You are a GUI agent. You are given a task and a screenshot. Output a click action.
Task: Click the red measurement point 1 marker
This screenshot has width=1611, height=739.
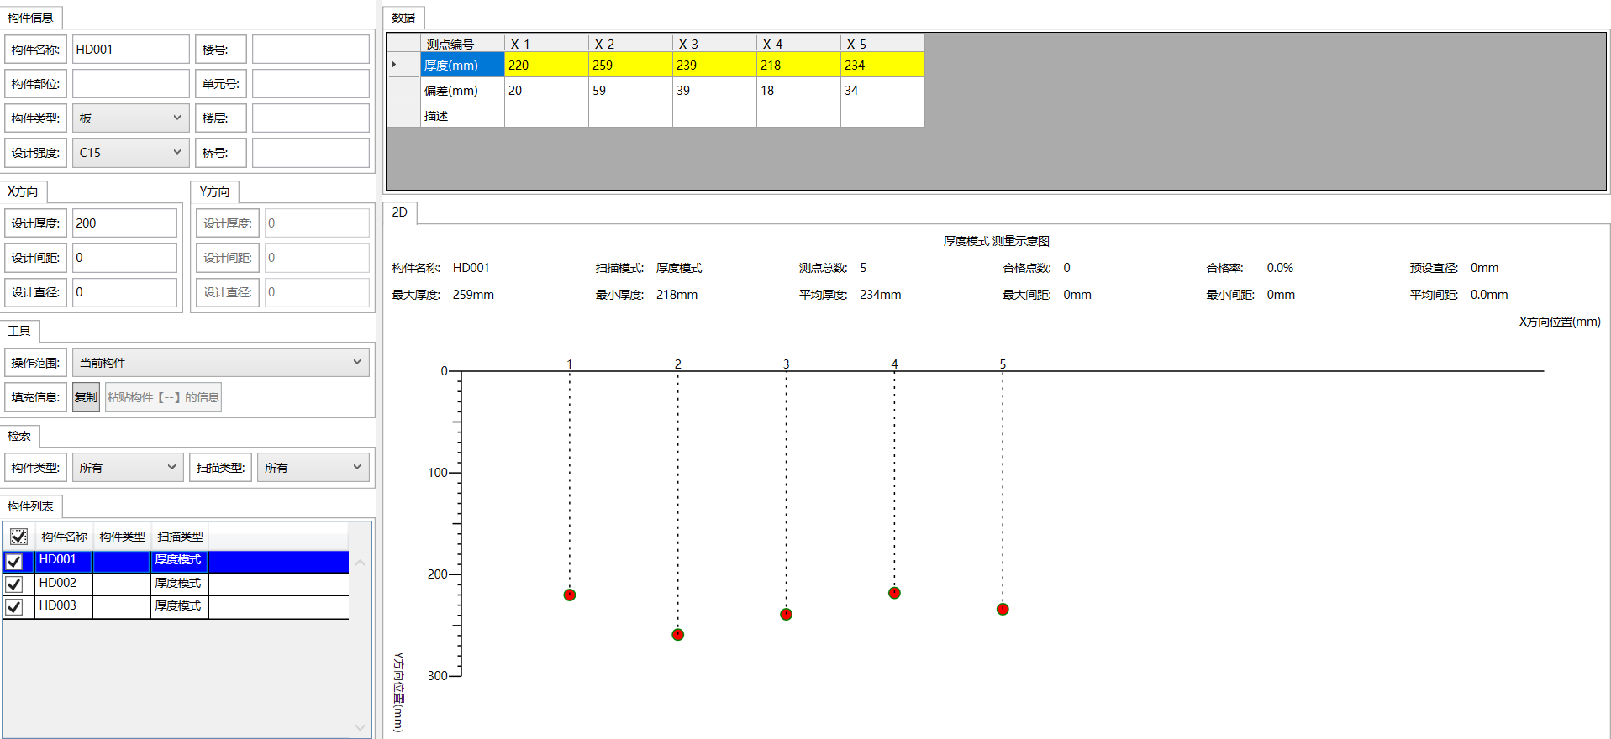(569, 595)
